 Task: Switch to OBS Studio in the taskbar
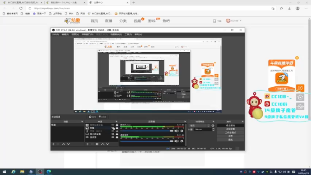click(x=40, y=171)
